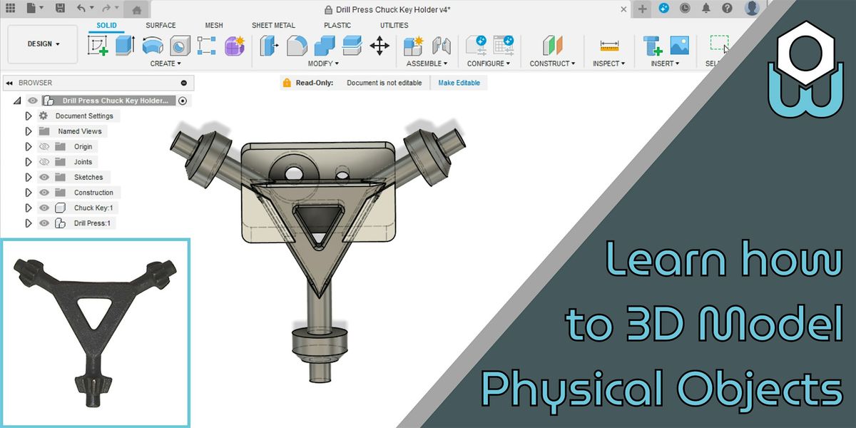Click the New Component icon under Assemble
The image size is (856, 428).
414,44
